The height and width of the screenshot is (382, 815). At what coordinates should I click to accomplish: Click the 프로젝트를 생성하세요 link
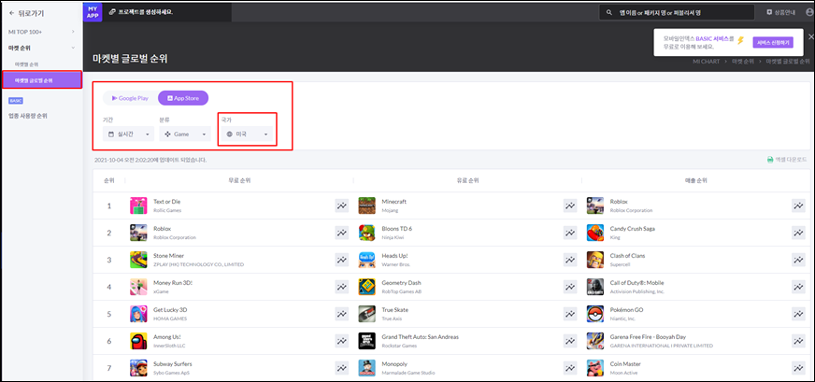coord(141,12)
